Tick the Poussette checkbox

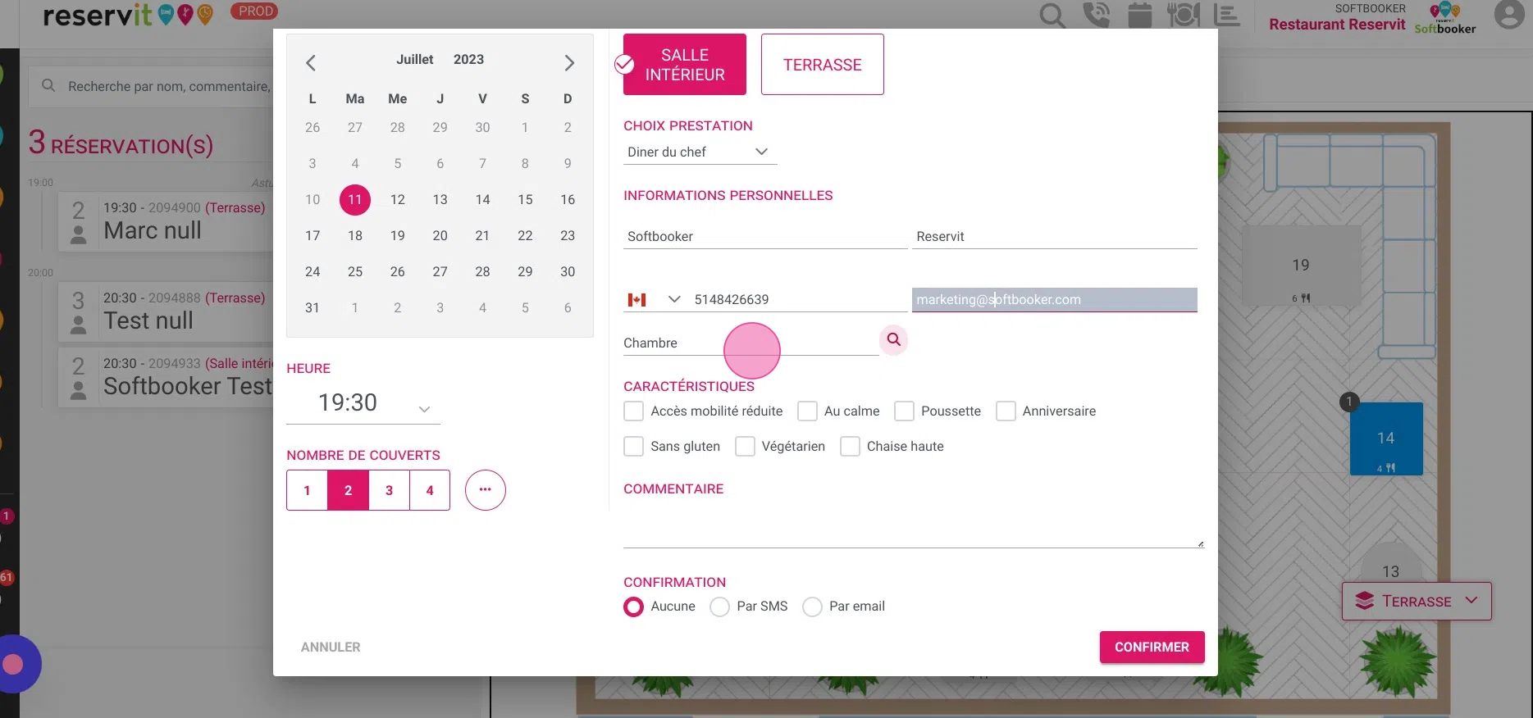tap(904, 411)
